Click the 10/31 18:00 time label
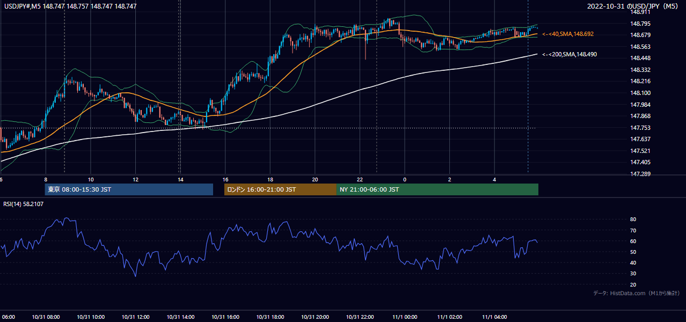686x322 pixels. coord(270,317)
